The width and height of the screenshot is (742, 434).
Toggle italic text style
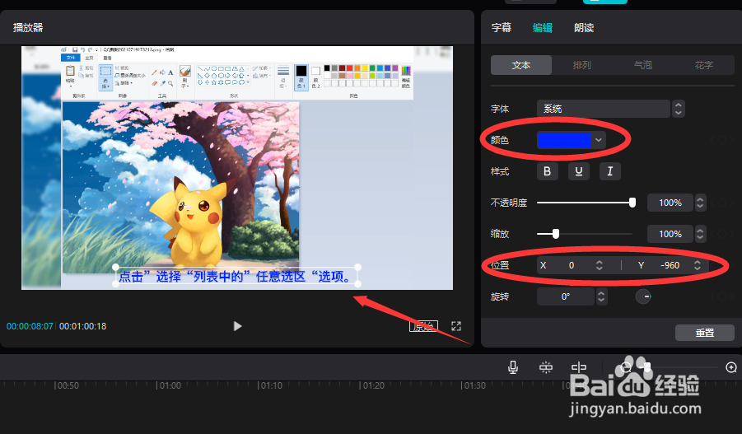(610, 171)
